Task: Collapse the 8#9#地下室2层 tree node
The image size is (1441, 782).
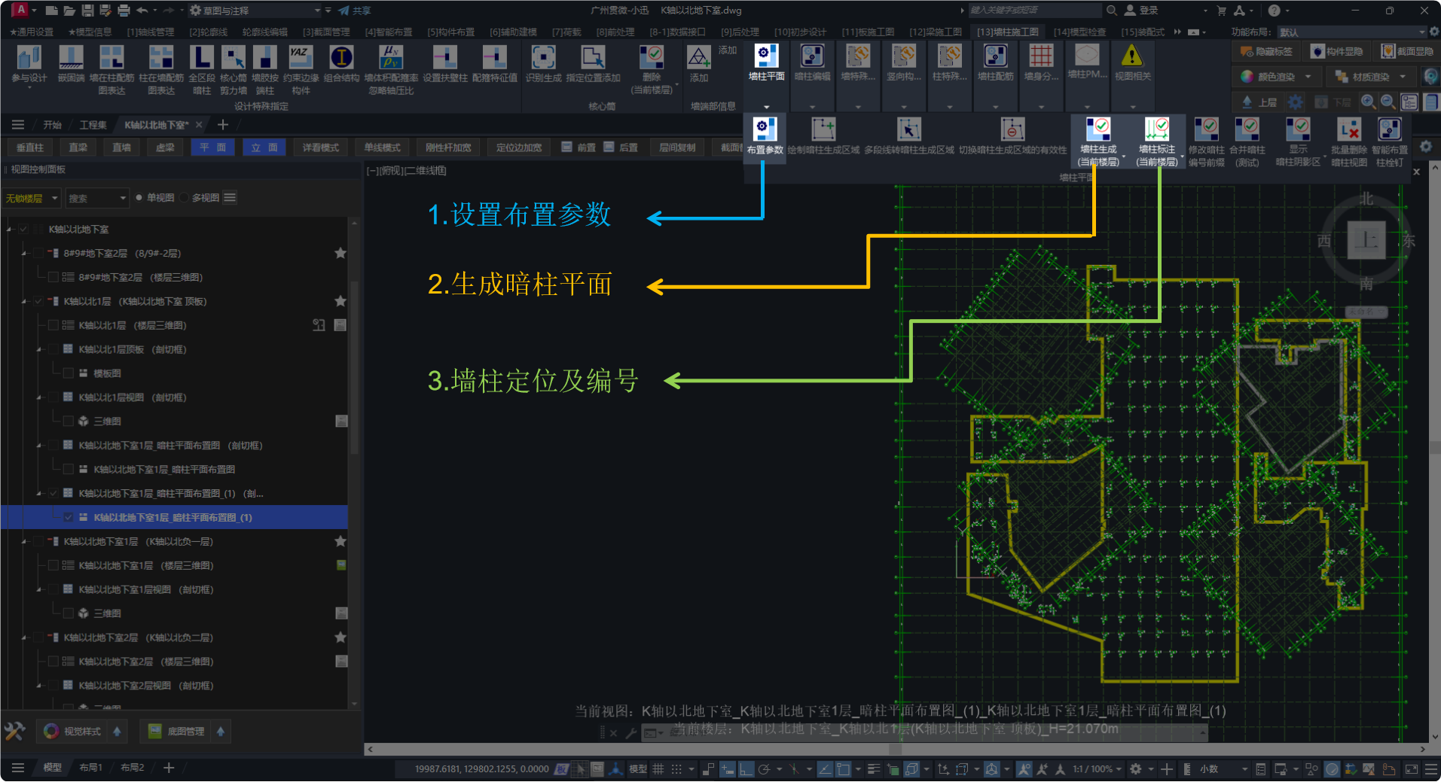Action: (23, 254)
